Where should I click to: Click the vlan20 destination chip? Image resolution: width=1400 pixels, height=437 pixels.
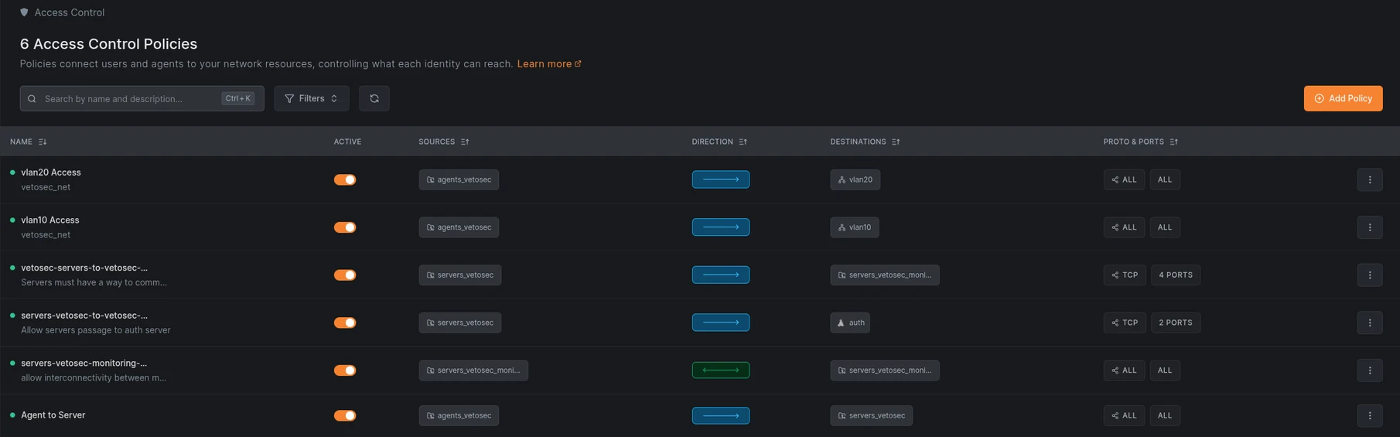855,179
